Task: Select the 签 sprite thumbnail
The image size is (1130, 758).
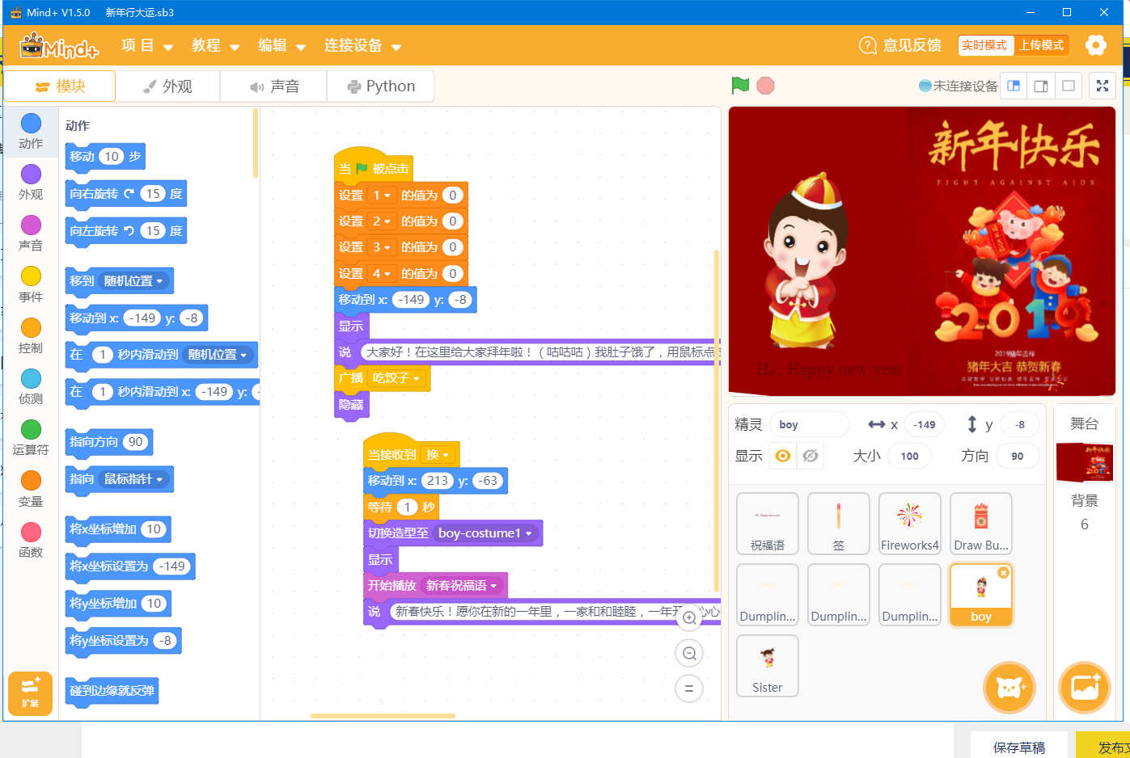Action: tap(839, 524)
